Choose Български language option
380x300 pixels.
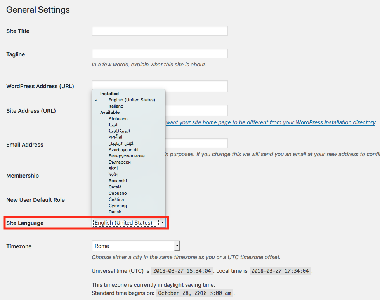point(120,162)
